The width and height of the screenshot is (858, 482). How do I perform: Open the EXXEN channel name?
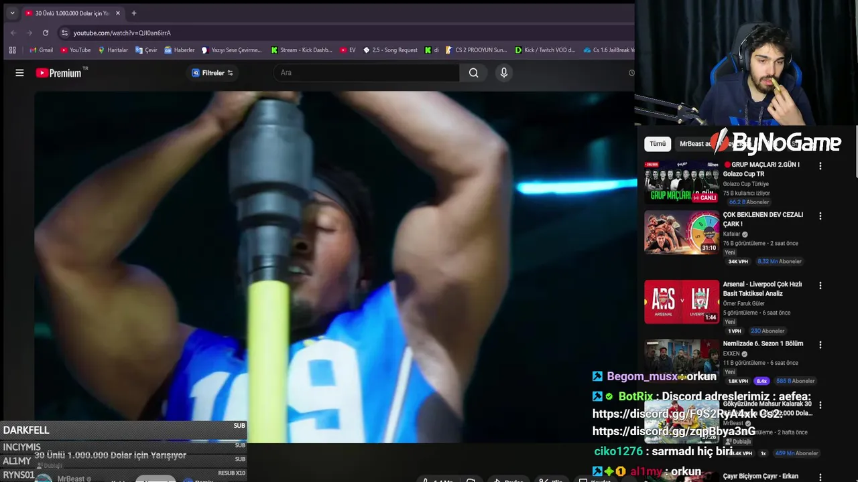tap(731, 353)
